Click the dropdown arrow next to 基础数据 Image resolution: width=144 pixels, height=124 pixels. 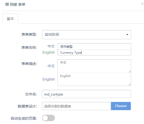[127, 35]
